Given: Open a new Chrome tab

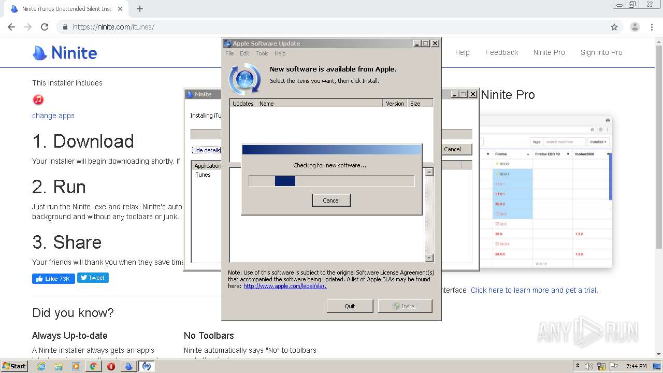Looking at the screenshot, I should 139,9.
